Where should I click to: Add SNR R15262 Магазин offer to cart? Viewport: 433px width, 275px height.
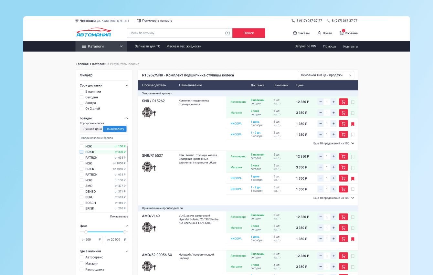coord(343,113)
